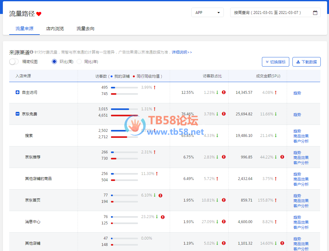
Task: Click the 访客数占比 column header
Action: 212,76
